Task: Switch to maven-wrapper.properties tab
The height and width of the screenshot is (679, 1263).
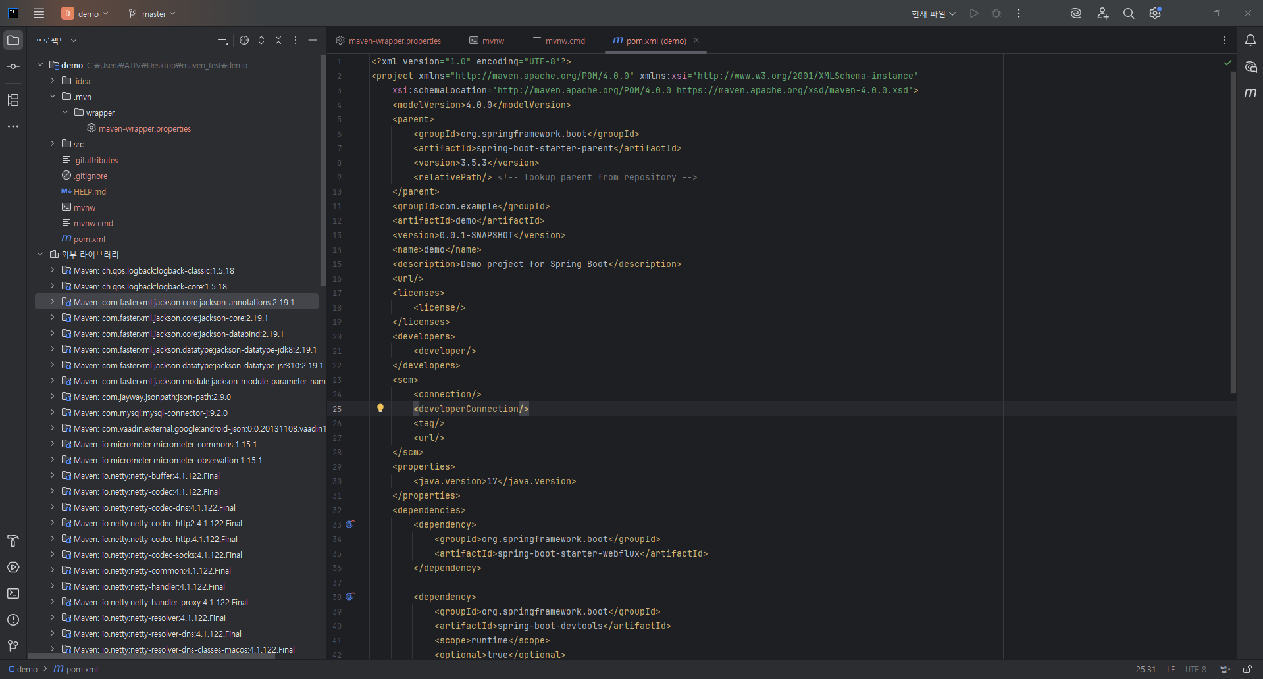Action: coord(388,41)
